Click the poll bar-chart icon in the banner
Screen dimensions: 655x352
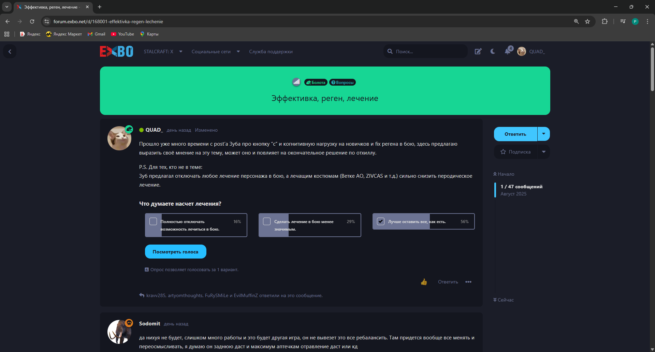(296, 82)
